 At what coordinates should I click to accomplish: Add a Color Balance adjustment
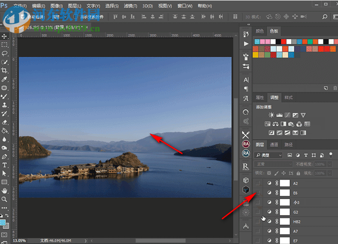tap(276, 124)
